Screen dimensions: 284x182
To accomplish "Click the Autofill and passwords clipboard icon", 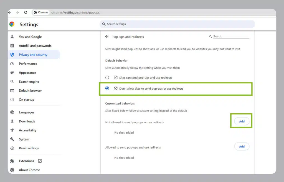I will 12,46.
